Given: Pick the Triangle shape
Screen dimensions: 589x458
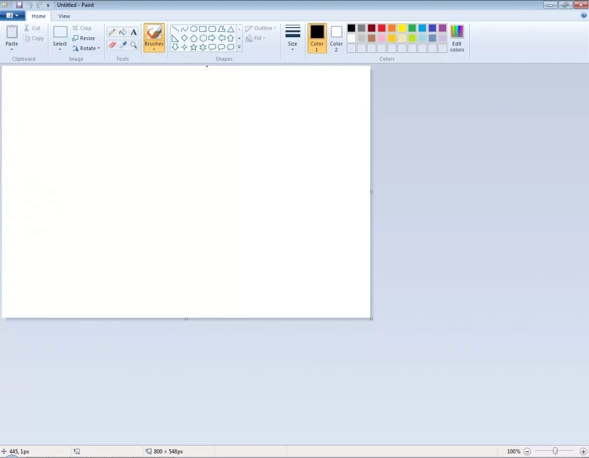Looking at the screenshot, I should click(231, 29).
